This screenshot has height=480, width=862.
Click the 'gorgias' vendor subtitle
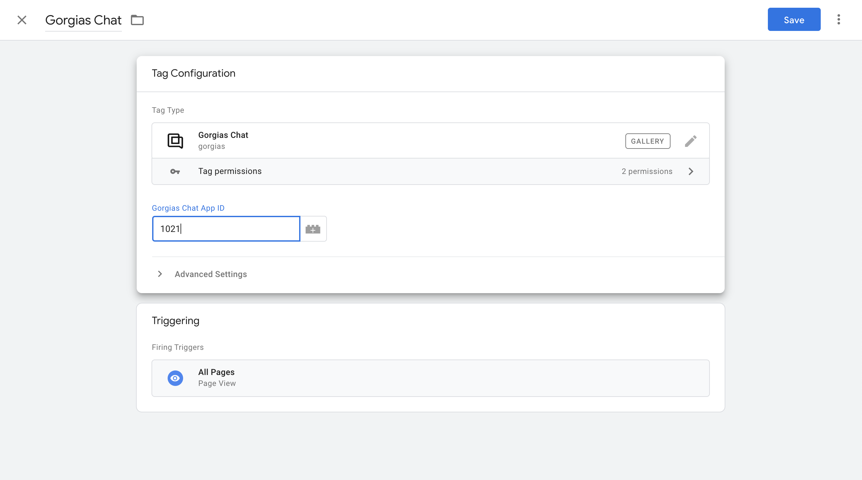point(211,146)
